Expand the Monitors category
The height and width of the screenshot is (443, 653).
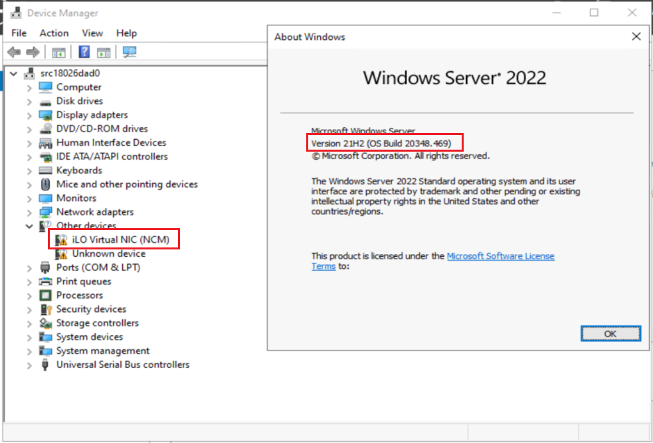pos(29,199)
